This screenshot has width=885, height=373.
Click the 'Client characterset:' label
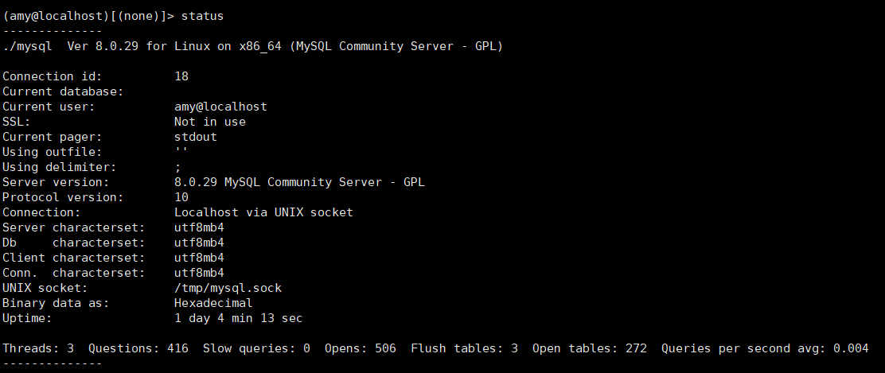point(74,258)
